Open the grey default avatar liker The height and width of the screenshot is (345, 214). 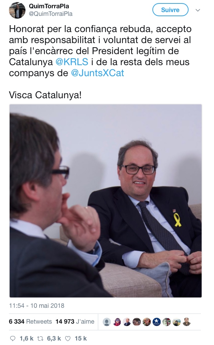107,322
